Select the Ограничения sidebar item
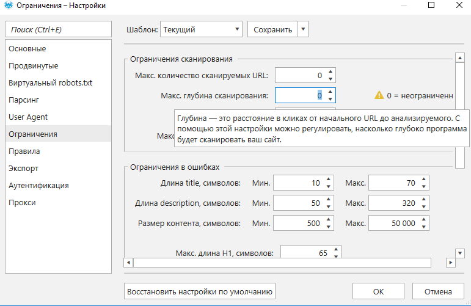The width and height of the screenshot is (471, 306). tap(58, 134)
